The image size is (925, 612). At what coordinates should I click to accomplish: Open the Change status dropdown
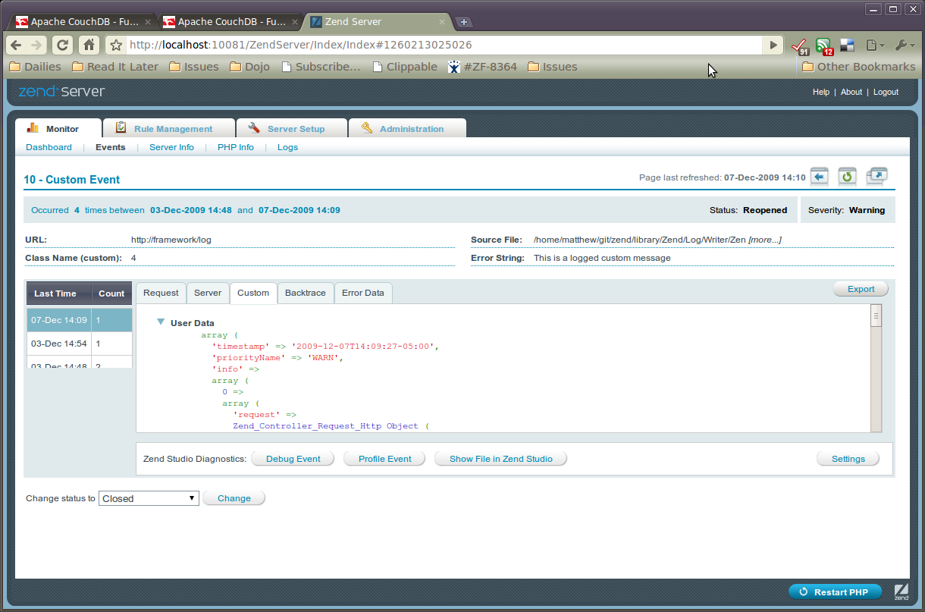149,498
